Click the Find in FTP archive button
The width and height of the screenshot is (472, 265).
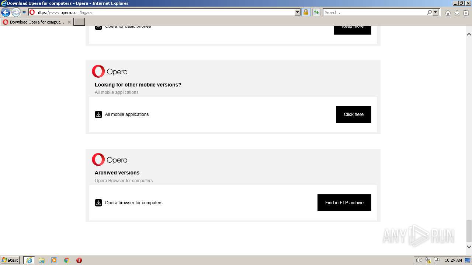pos(344,203)
